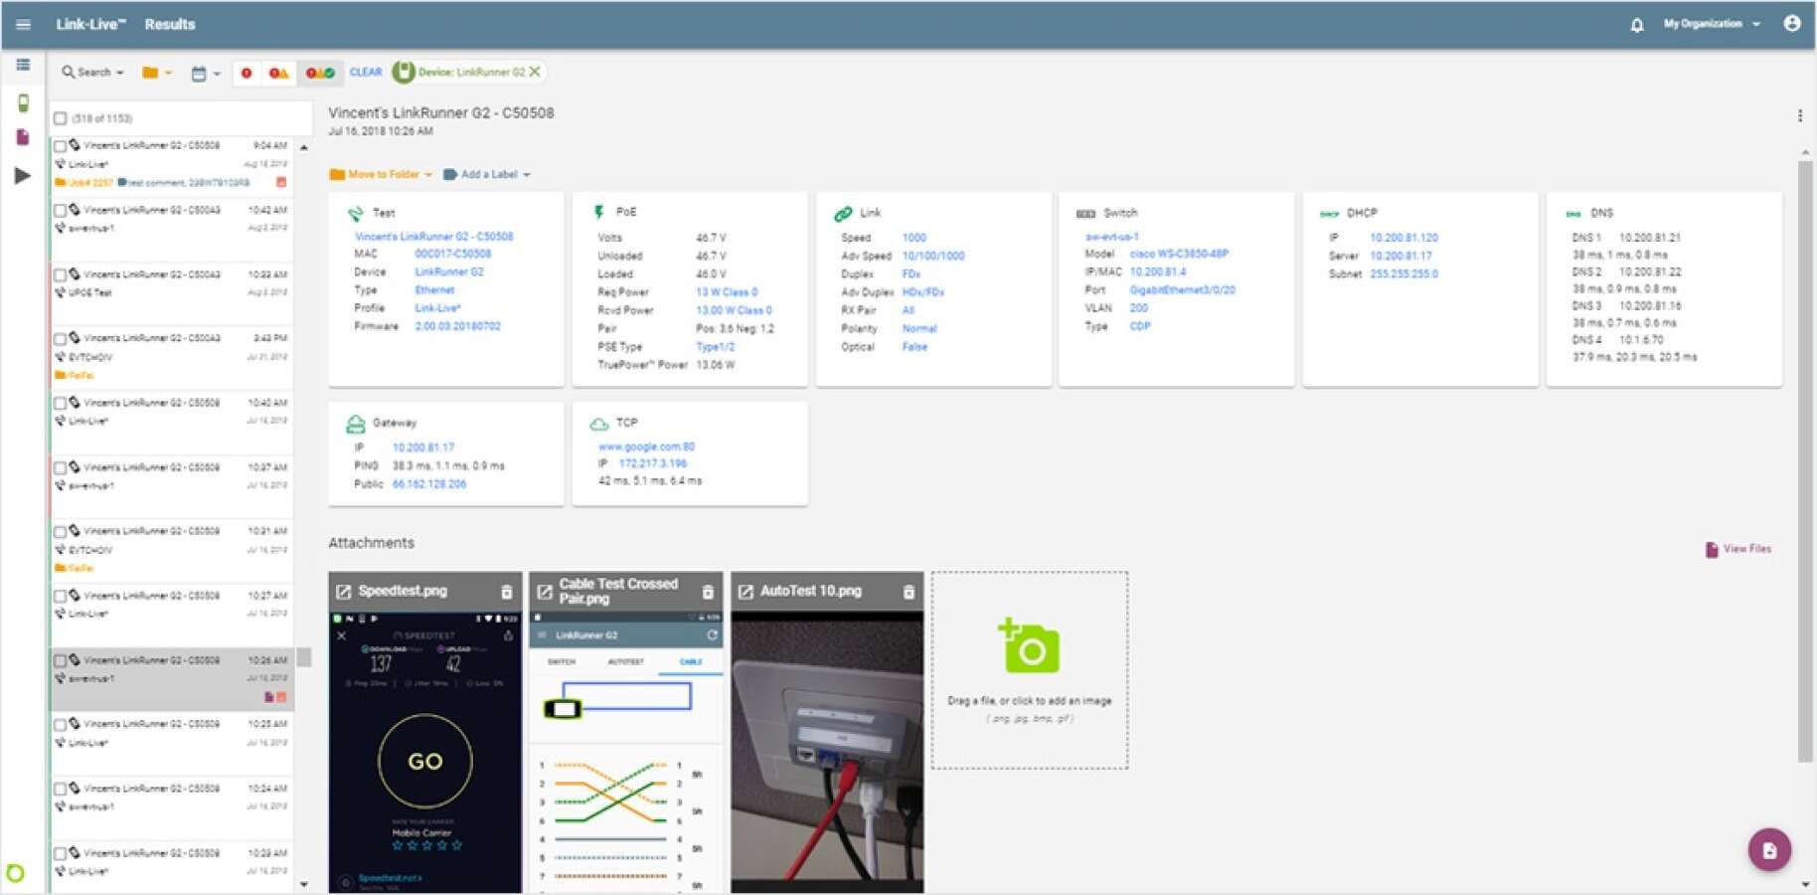Open the user account icon

click(1791, 23)
